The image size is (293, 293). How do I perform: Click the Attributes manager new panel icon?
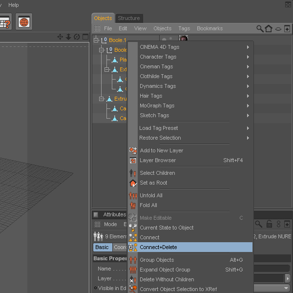pyautogui.click(x=287, y=224)
